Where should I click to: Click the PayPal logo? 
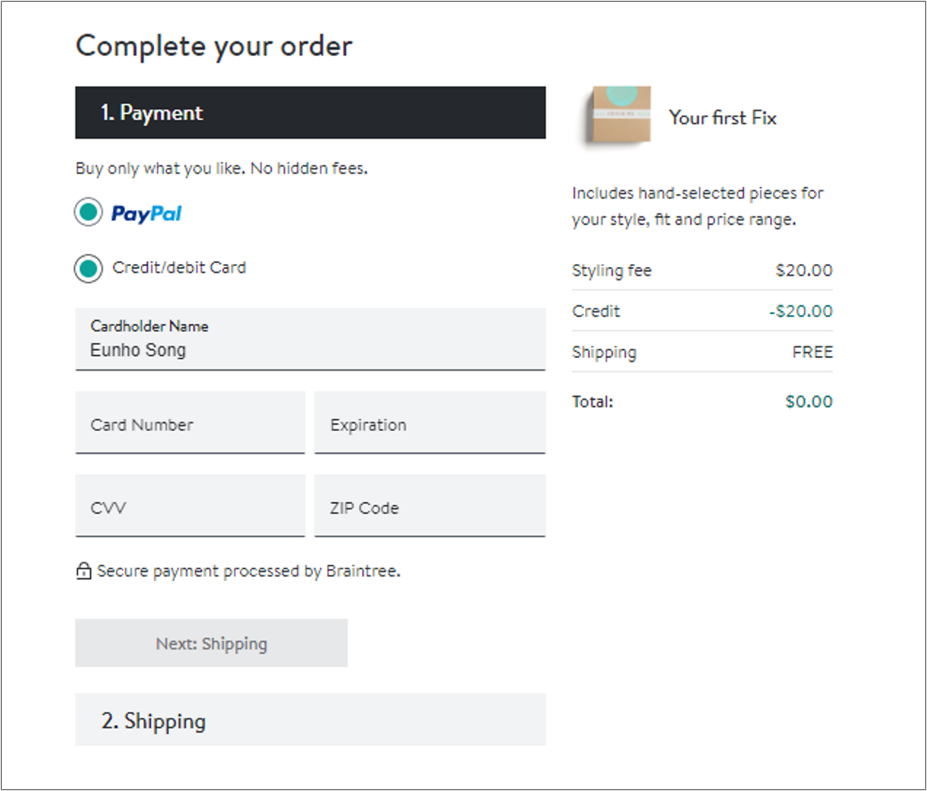(146, 213)
